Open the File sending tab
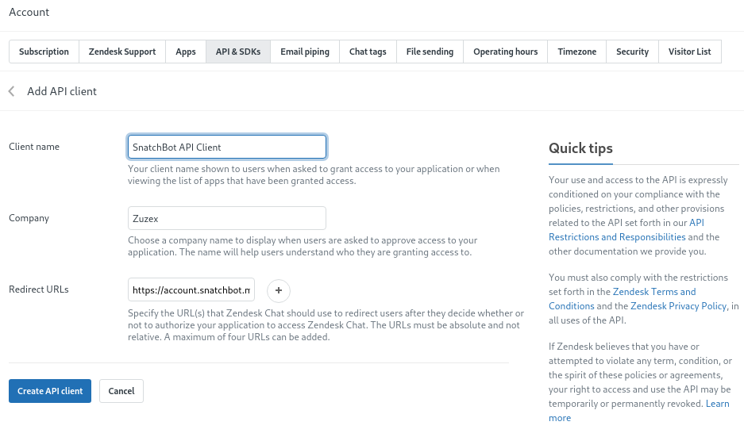Viewport: 744px width, 437px height. pyautogui.click(x=430, y=52)
